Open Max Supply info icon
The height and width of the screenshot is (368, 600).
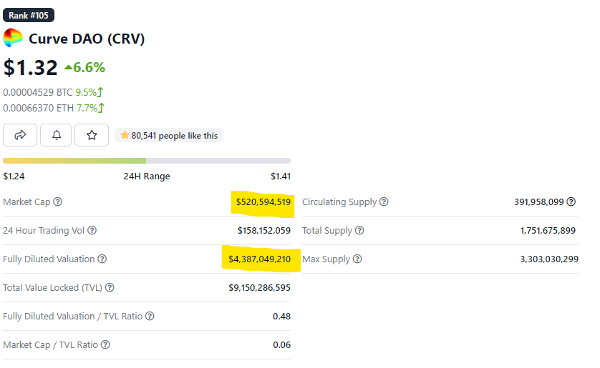point(357,259)
